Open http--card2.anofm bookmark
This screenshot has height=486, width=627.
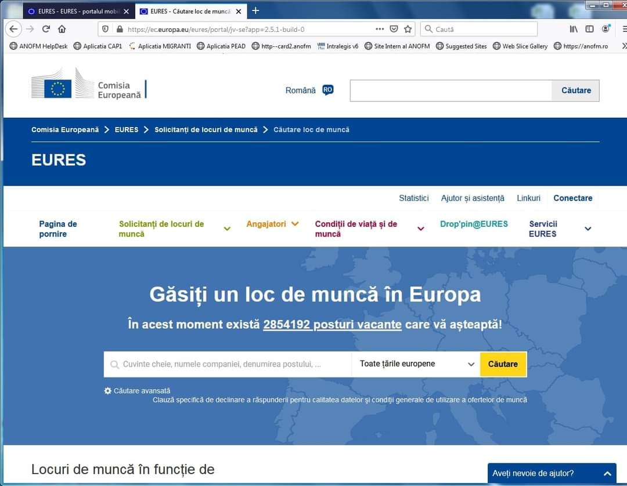coord(281,46)
